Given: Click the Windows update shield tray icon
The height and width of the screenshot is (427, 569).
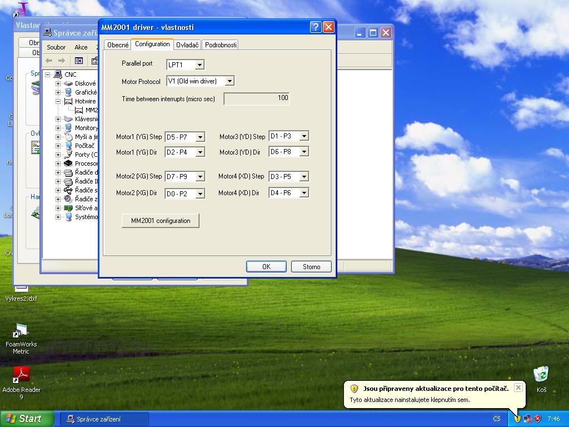Looking at the screenshot, I should 517,419.
